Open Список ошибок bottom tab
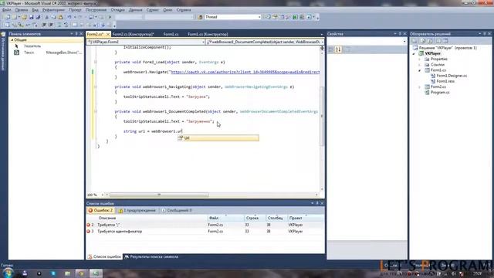This screenshot has width=494, height=278. tap(105, 257)
